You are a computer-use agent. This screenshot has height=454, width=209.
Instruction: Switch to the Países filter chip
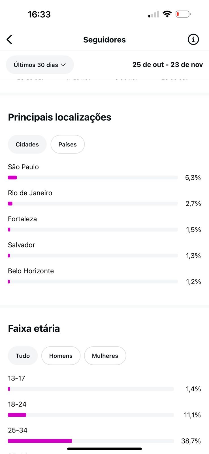coord(67,144)
